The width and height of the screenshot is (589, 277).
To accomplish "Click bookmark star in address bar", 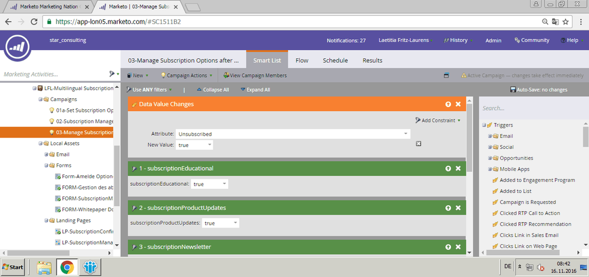I will (x=565, y=22).
